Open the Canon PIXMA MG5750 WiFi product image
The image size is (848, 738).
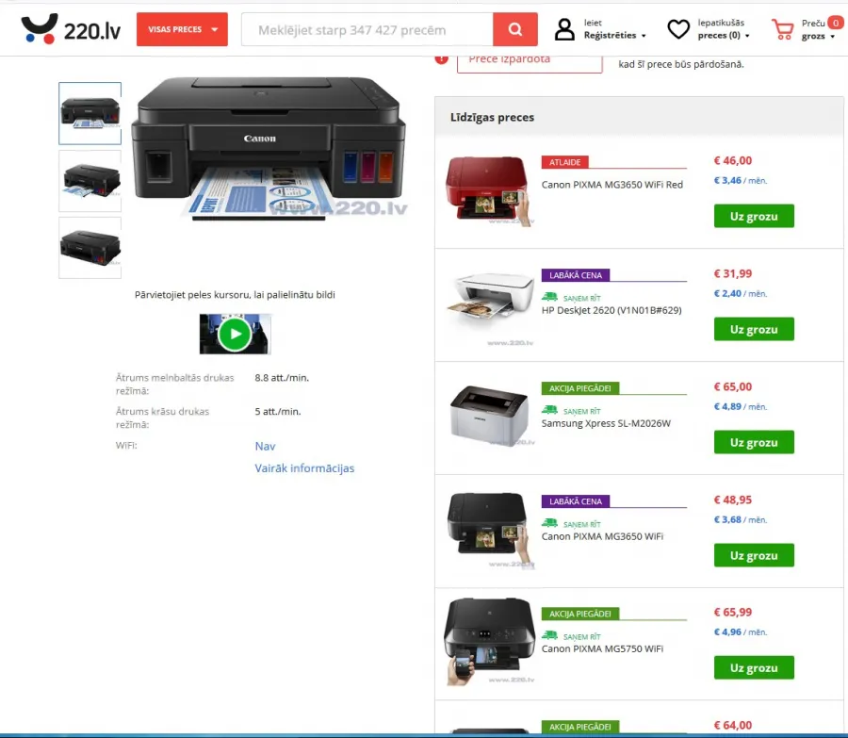click(x=489, y=641)
